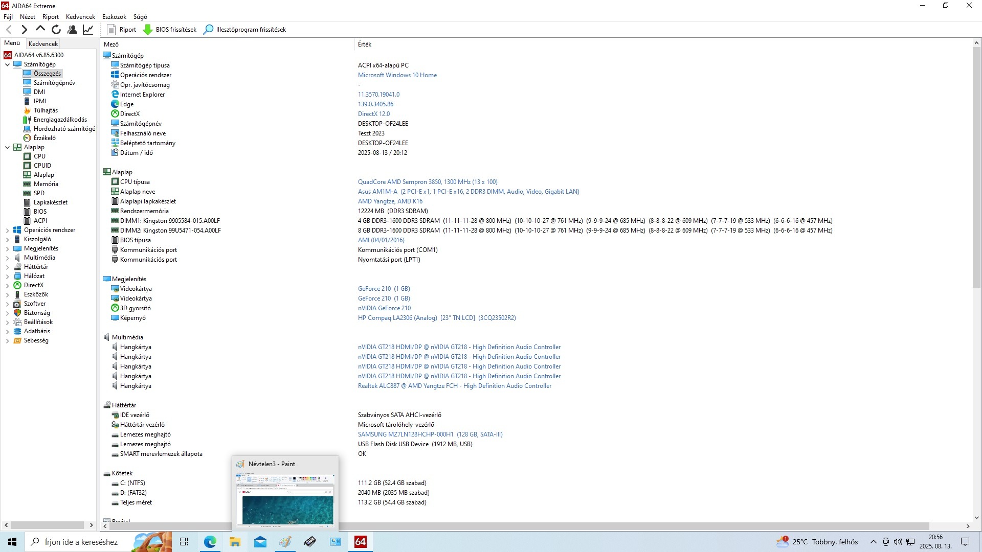Collapse the Alaplap tree node
The image size is (982, 552).
(x=8, y=147)
